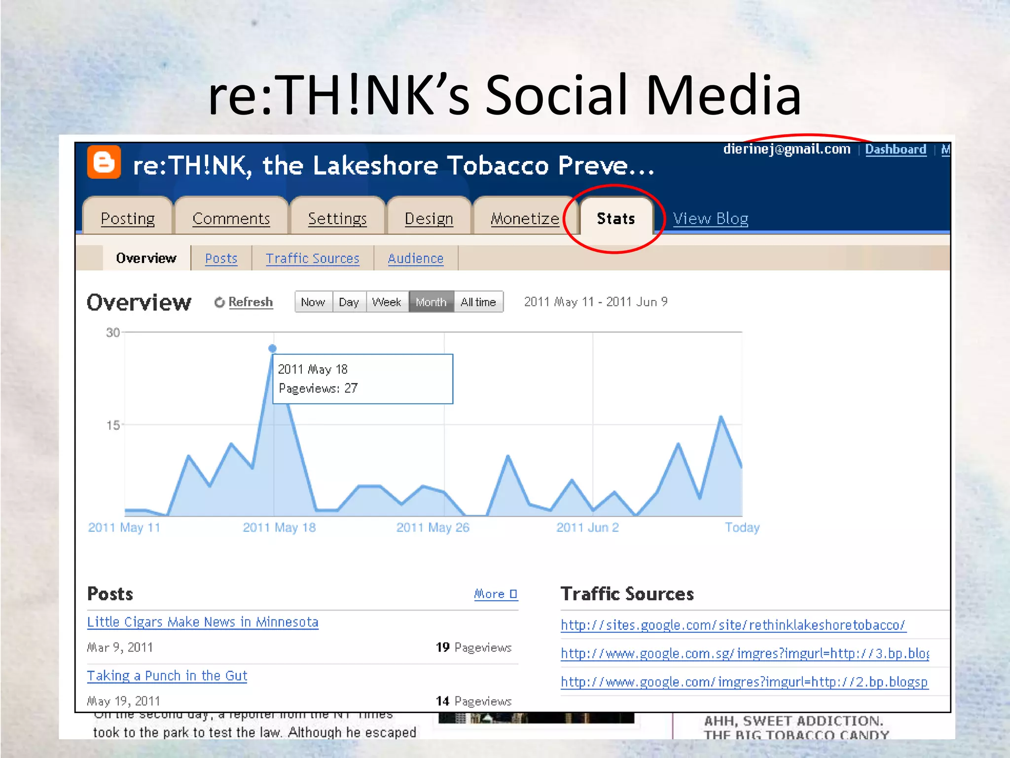Open the google.com.sg imgres traffic source link

coord(745,654)
